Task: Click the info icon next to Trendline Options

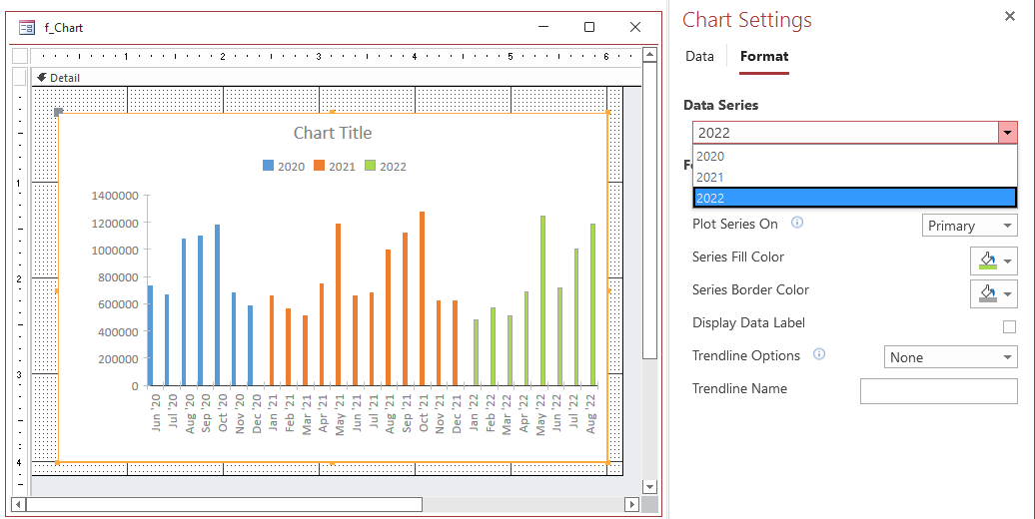Action: click(x=819, y=354)
